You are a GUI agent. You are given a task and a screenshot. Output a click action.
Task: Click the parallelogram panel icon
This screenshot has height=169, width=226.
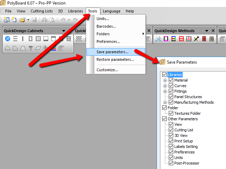[38, 48]
